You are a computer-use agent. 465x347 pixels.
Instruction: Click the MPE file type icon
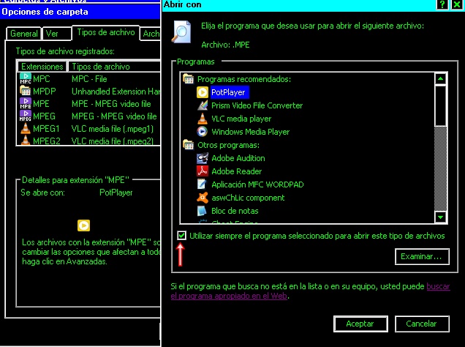pyautogui.click(x=26, y=104)
